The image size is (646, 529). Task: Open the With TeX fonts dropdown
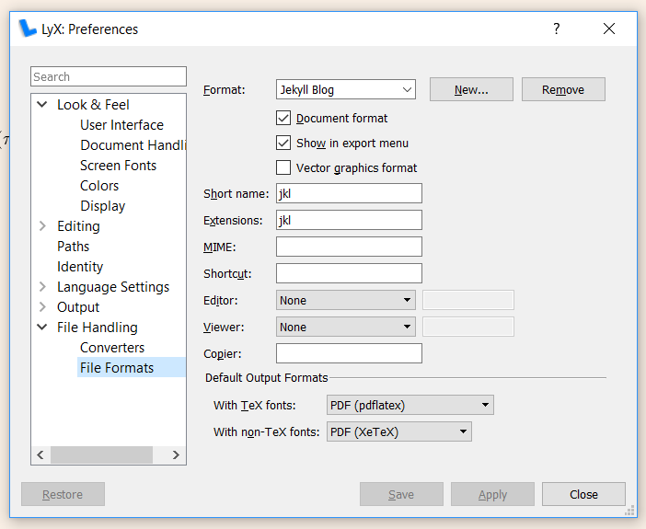(x=410, y=405)
